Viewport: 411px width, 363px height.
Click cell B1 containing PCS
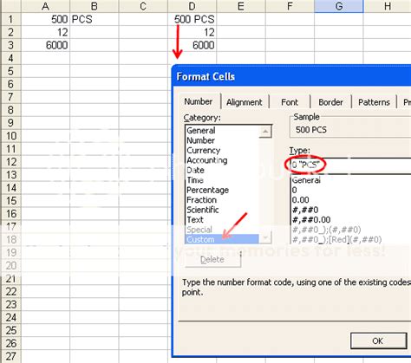pos(95,19)
